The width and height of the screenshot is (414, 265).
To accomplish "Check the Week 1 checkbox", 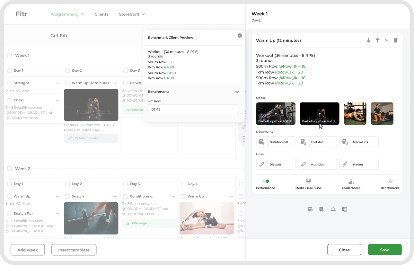I will pyautogui.click(x=10, y=55).
